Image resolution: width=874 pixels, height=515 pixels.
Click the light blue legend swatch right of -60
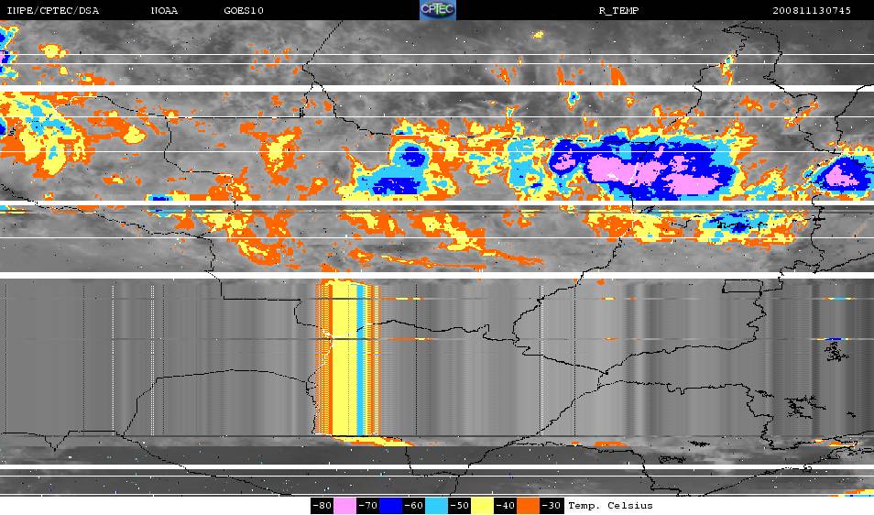(436, 506)
